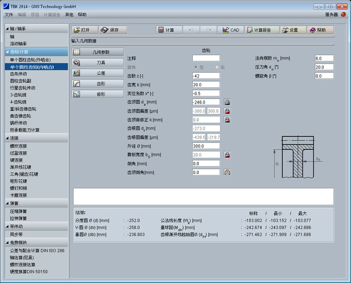Click the Save (保存) toolbar button

tap(113, 30)
